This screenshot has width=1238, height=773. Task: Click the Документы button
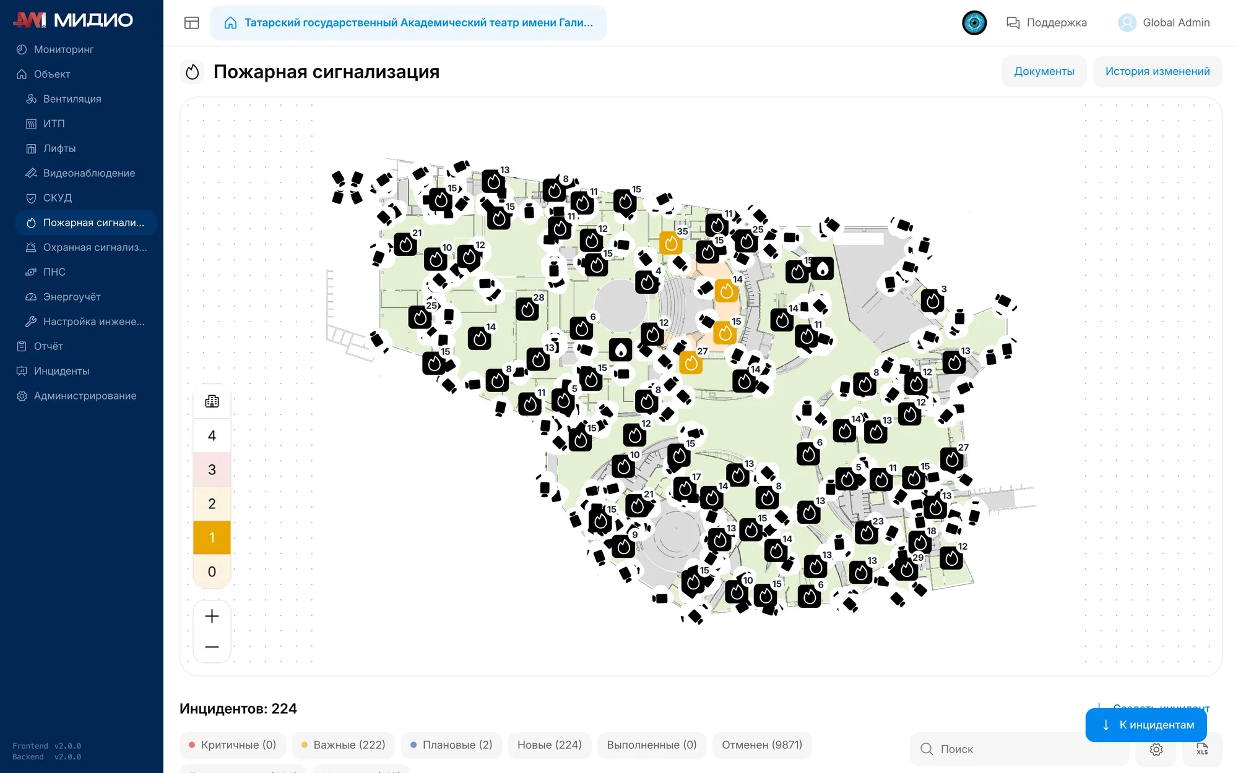pyautogui.click(x=1044, y=72)
